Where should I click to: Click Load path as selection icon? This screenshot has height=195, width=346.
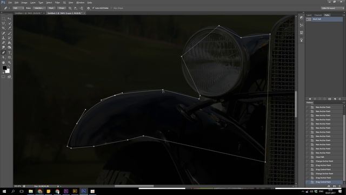(320, 99)
